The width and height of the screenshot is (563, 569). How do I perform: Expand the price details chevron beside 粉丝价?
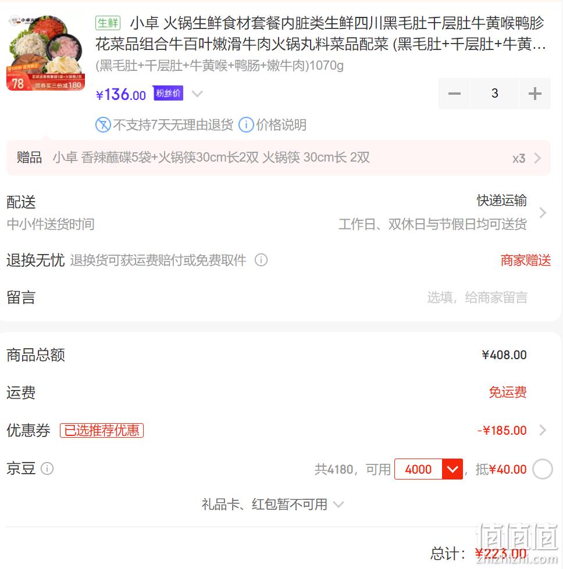click(x=197, y=94)
